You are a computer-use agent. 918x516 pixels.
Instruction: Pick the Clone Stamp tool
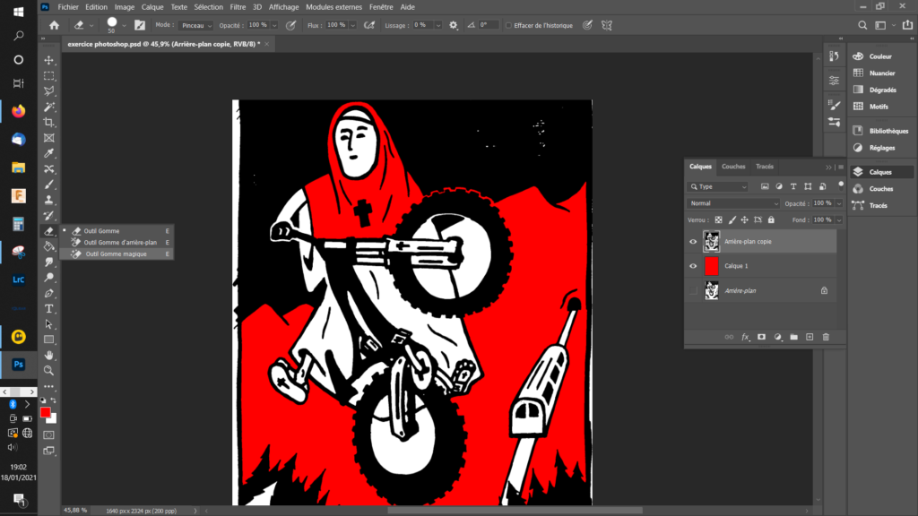pyautogui.click(x=49, y=200)
